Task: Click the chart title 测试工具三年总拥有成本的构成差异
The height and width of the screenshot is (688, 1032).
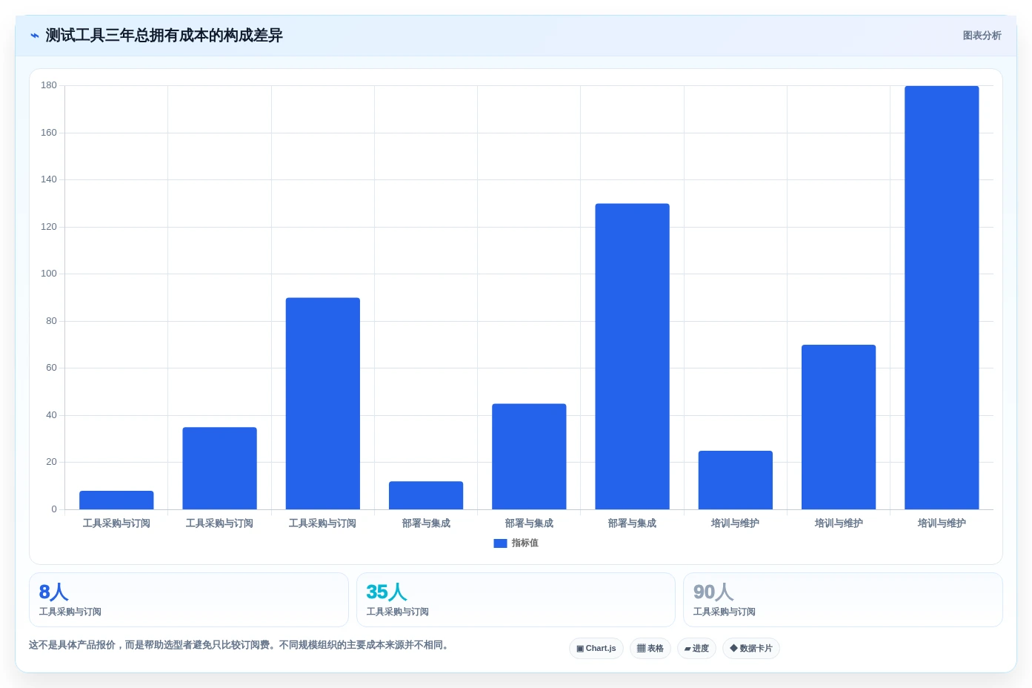Action: point(164,36)
